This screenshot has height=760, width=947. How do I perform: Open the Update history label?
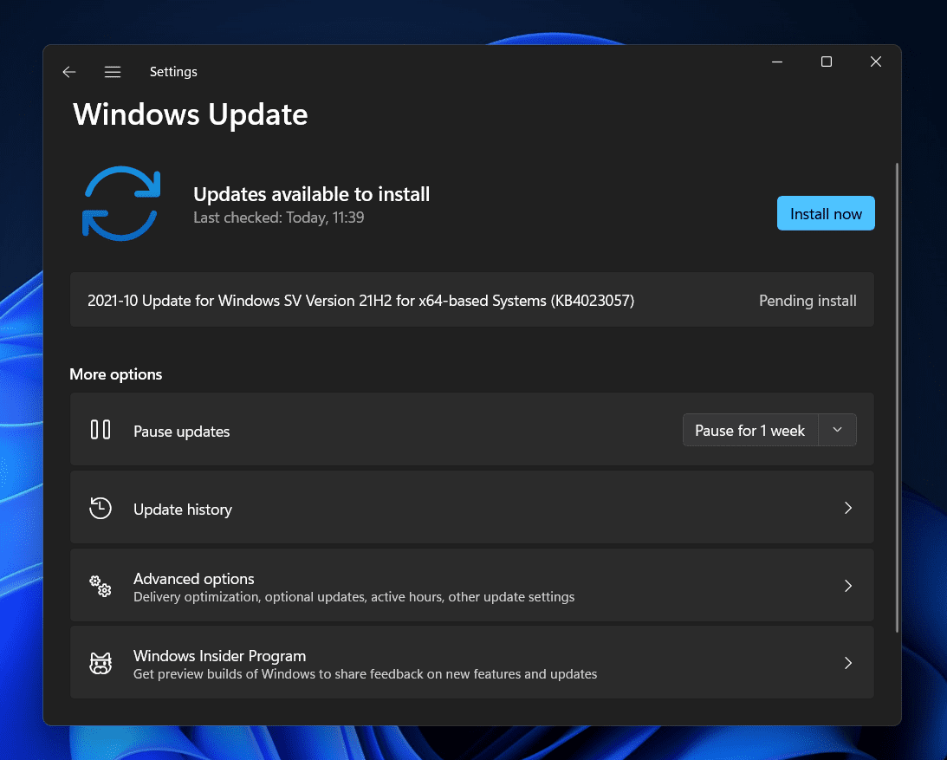click(183, 510)
